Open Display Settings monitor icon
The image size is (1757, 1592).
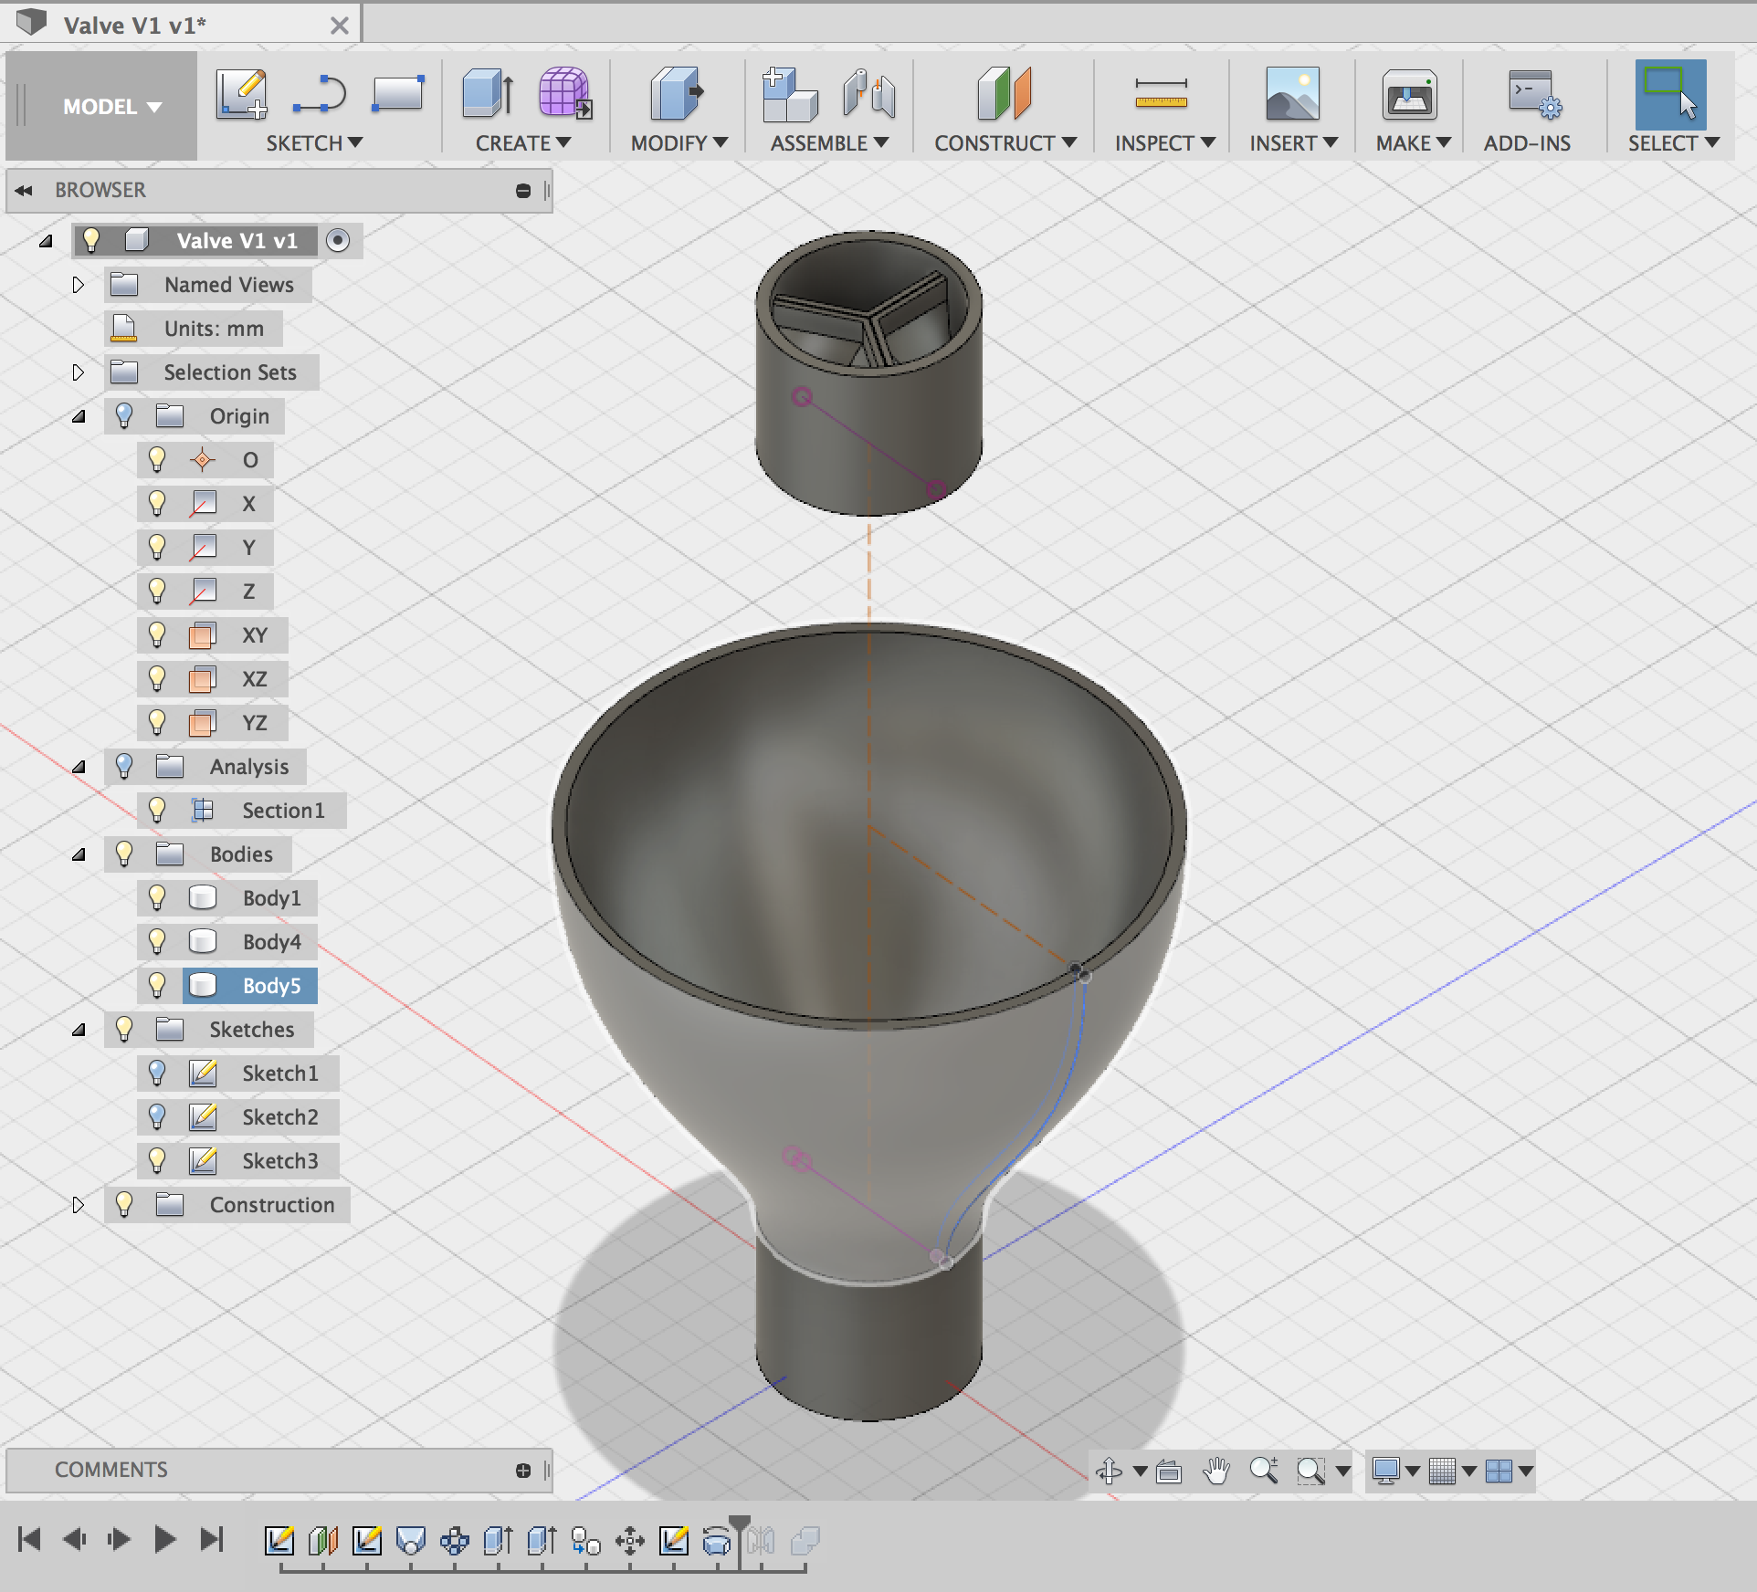click(1386, 1471)
